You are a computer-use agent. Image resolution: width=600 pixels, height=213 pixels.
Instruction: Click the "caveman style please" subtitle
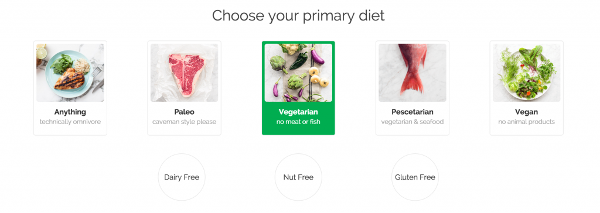pyautogui.click(x=184, y=122)
